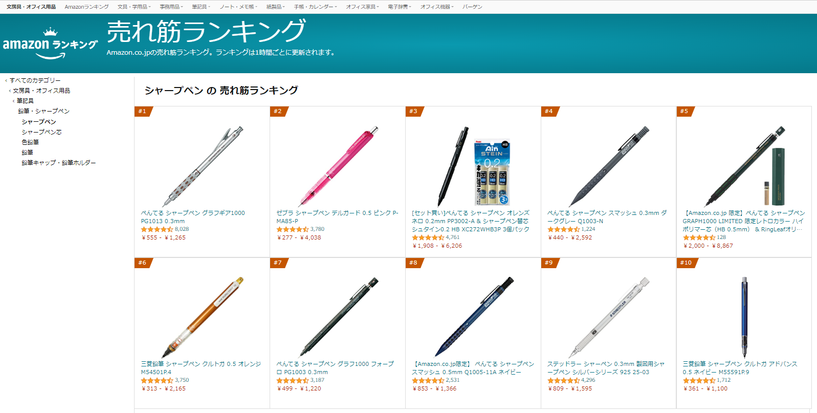Click the star rating of Staedtler 925 25-03

[563, 380]
